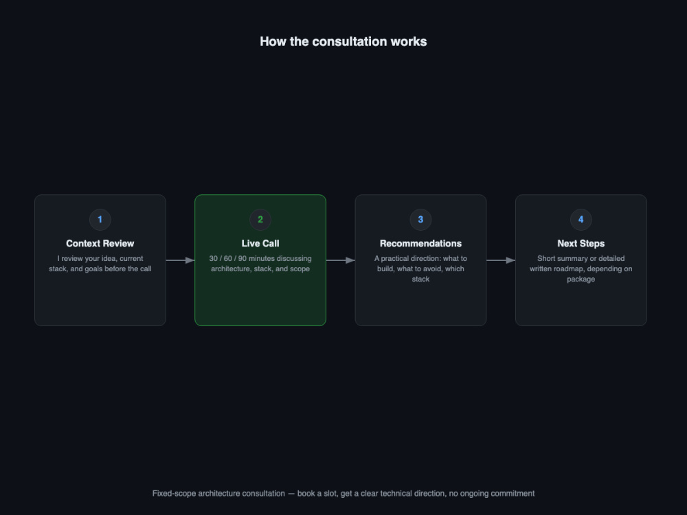
Task: Select the Live Call heading
Action: tap(260, 244)
